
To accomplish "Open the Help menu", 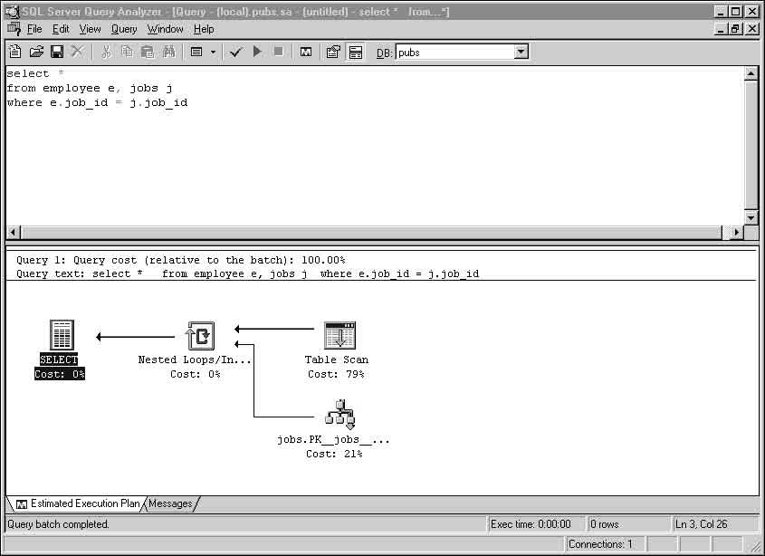I will (204, 29).
